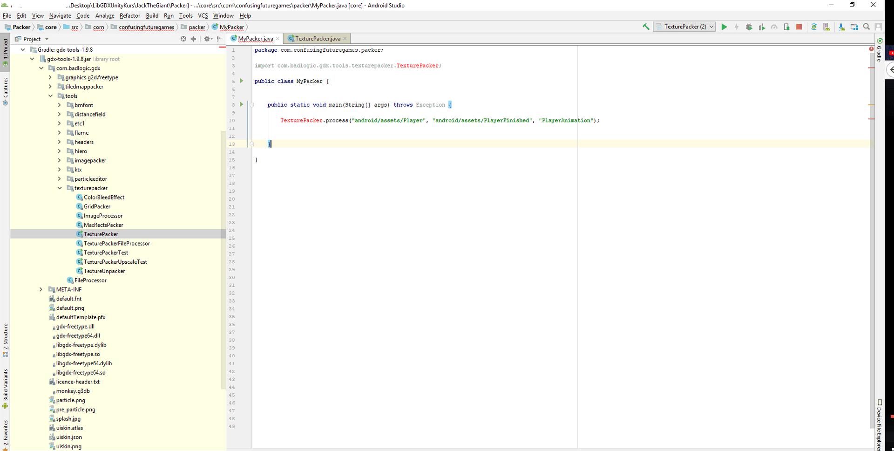Click the Run with Coverage icon
The image size is (894, 451).
[x=762, y=27]
